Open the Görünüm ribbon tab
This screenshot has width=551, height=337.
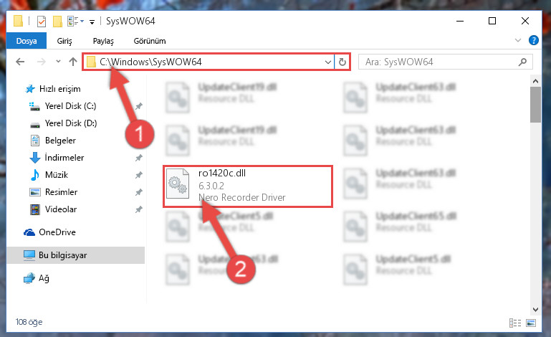click(x=149, y=41)
